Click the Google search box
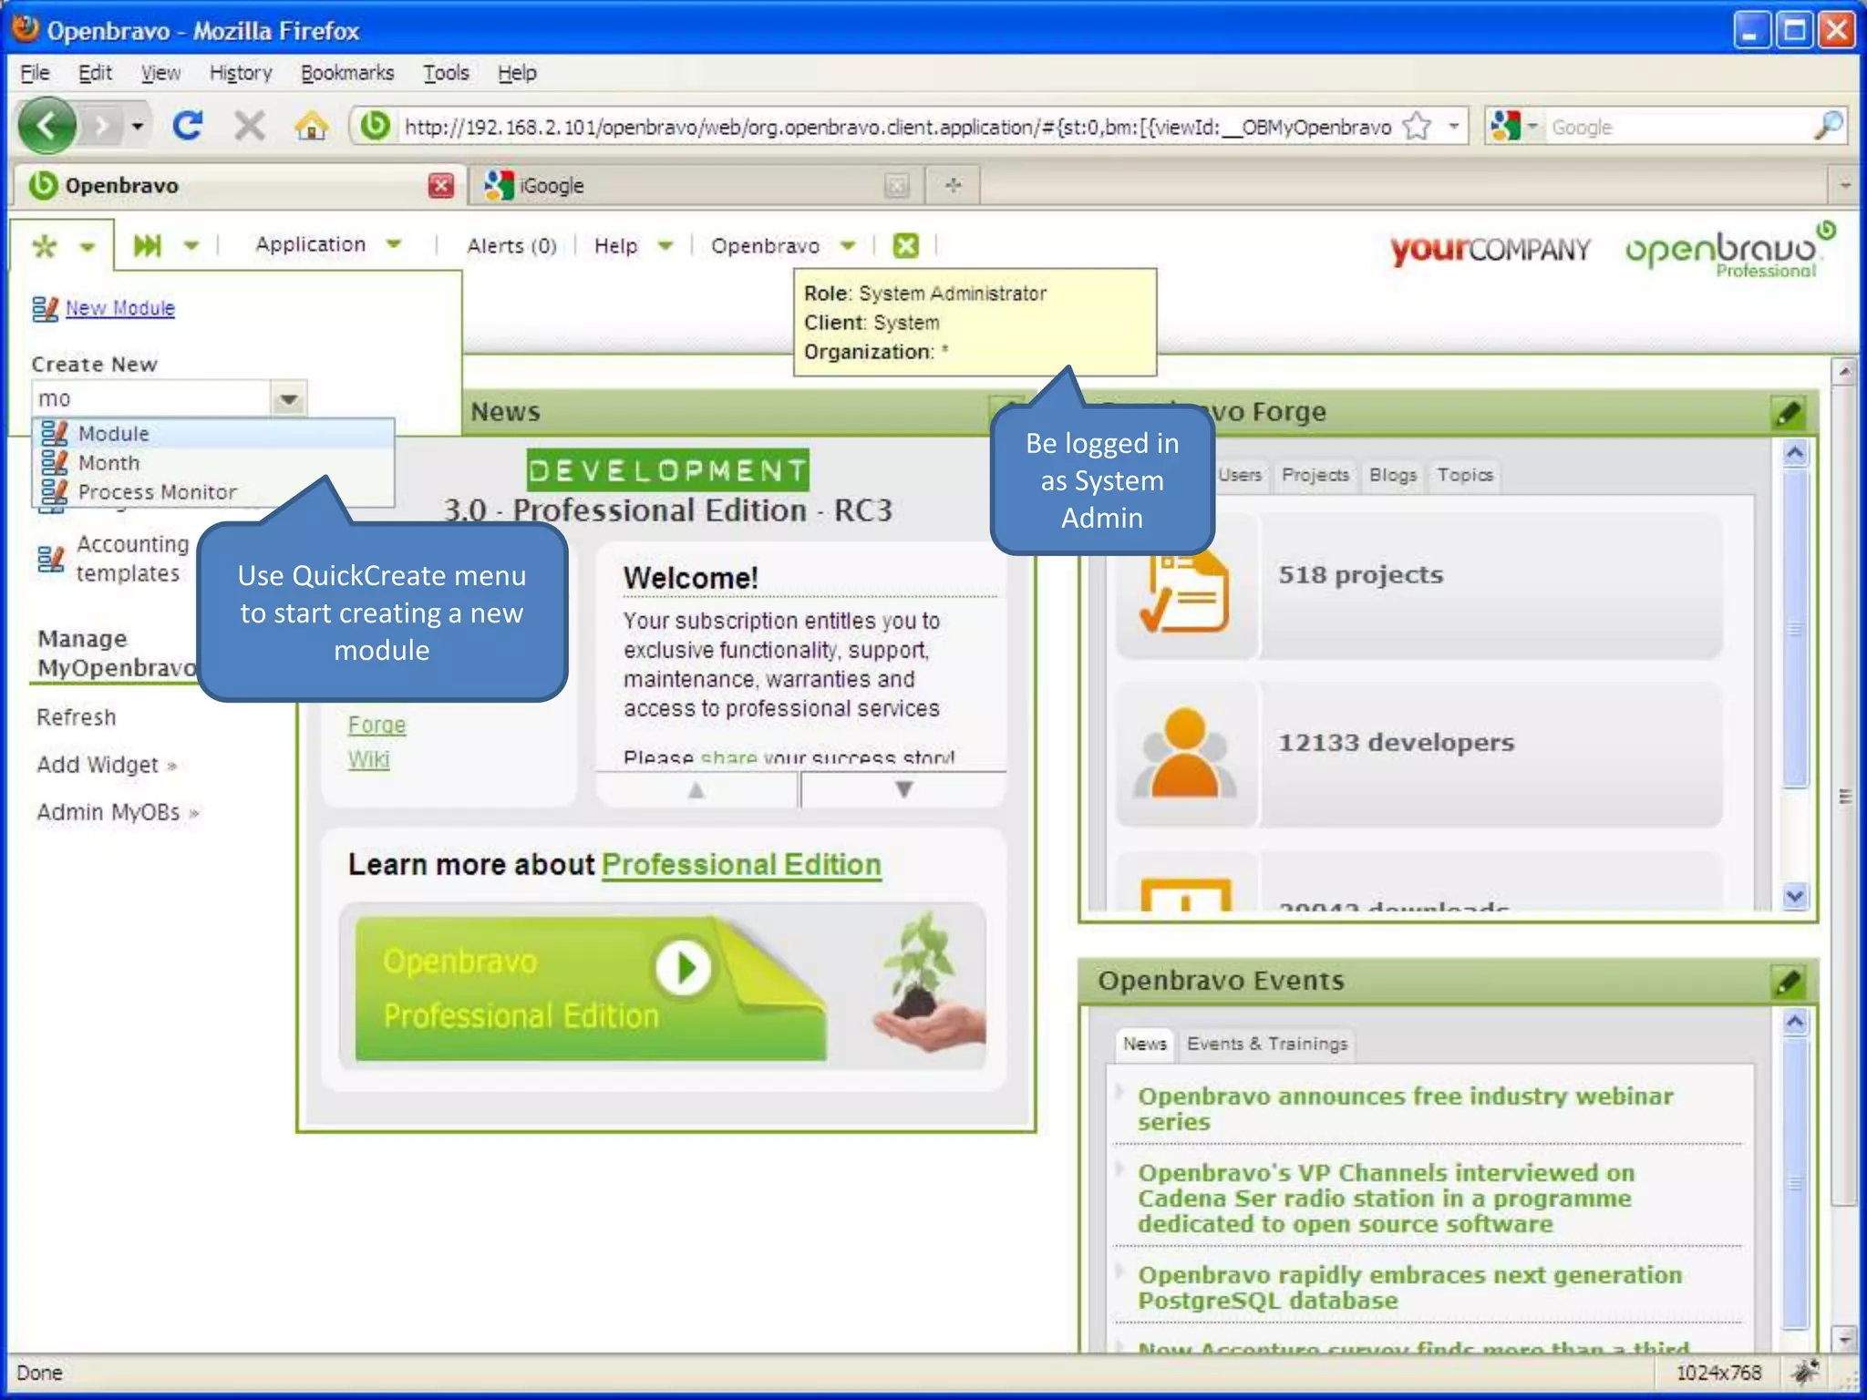Image resolution: width=1867 pixels, height=1400 pixels. pyautogui.click(x=1677, y=127)
